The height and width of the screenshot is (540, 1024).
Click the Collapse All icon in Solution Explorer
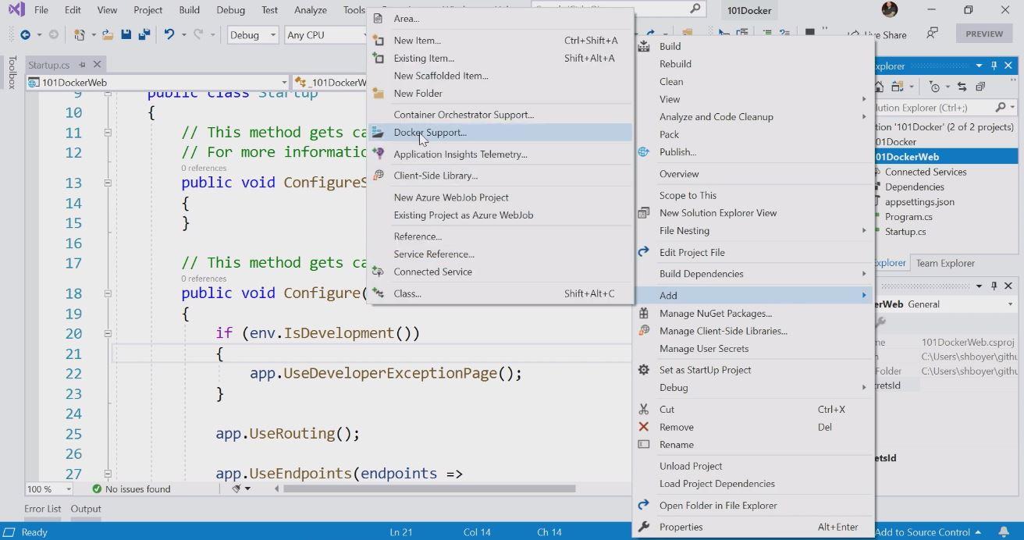(980, 87)
